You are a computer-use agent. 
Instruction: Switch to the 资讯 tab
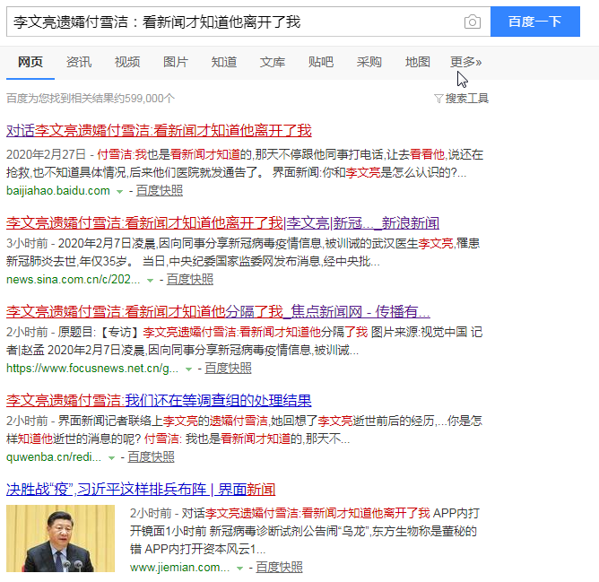click(79, 62)
